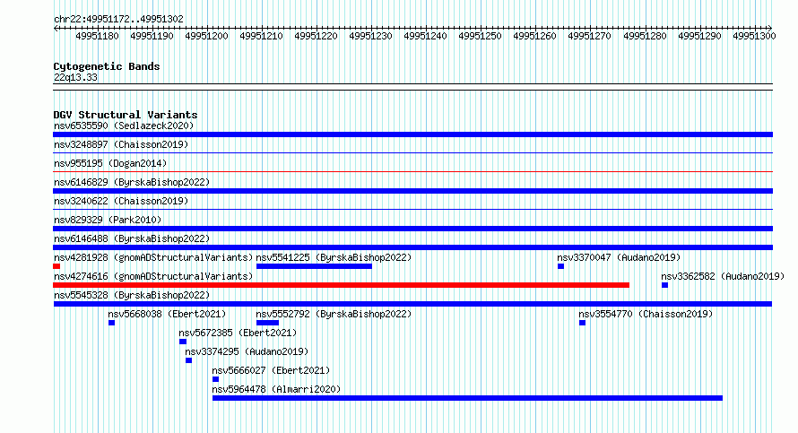Image resolution: width=798 pixels, height=433 pixels.
Task: Click the small blue block under nsv3374295
Action: tap(188, 360)
